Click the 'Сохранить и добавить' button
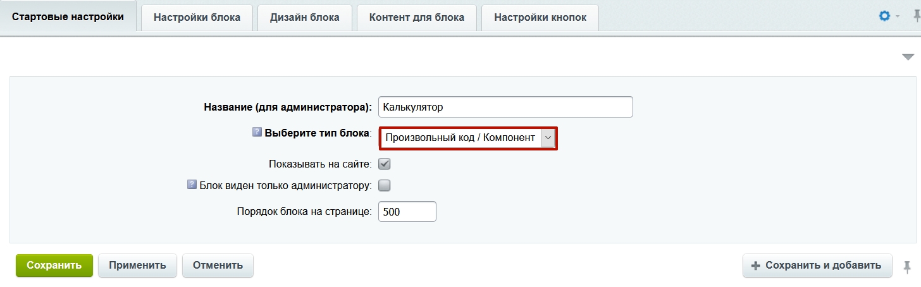 (x=817, y=266)
